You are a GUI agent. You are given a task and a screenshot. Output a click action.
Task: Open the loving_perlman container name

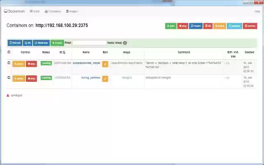pos(91,78)
